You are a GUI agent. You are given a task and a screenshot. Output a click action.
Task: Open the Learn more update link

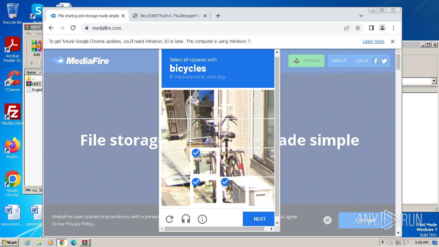coord(373,42)
